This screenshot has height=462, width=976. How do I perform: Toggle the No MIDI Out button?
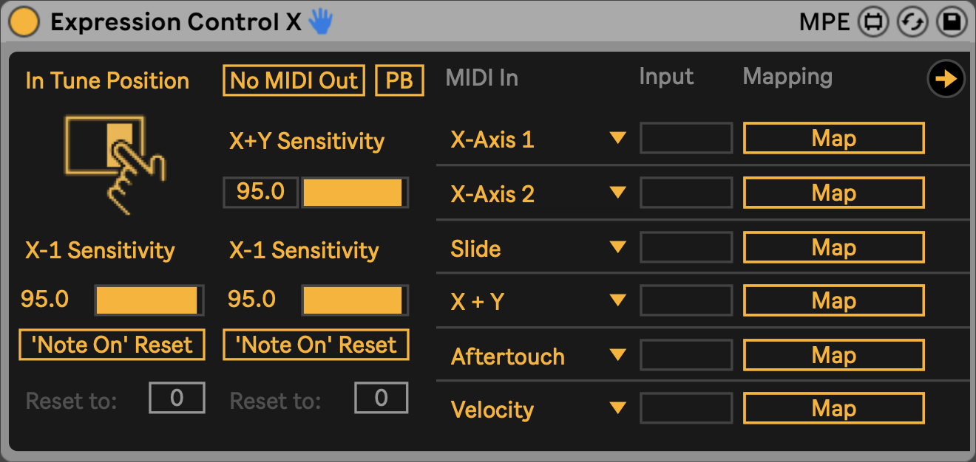pyautogui.click(x=294, y=80)
